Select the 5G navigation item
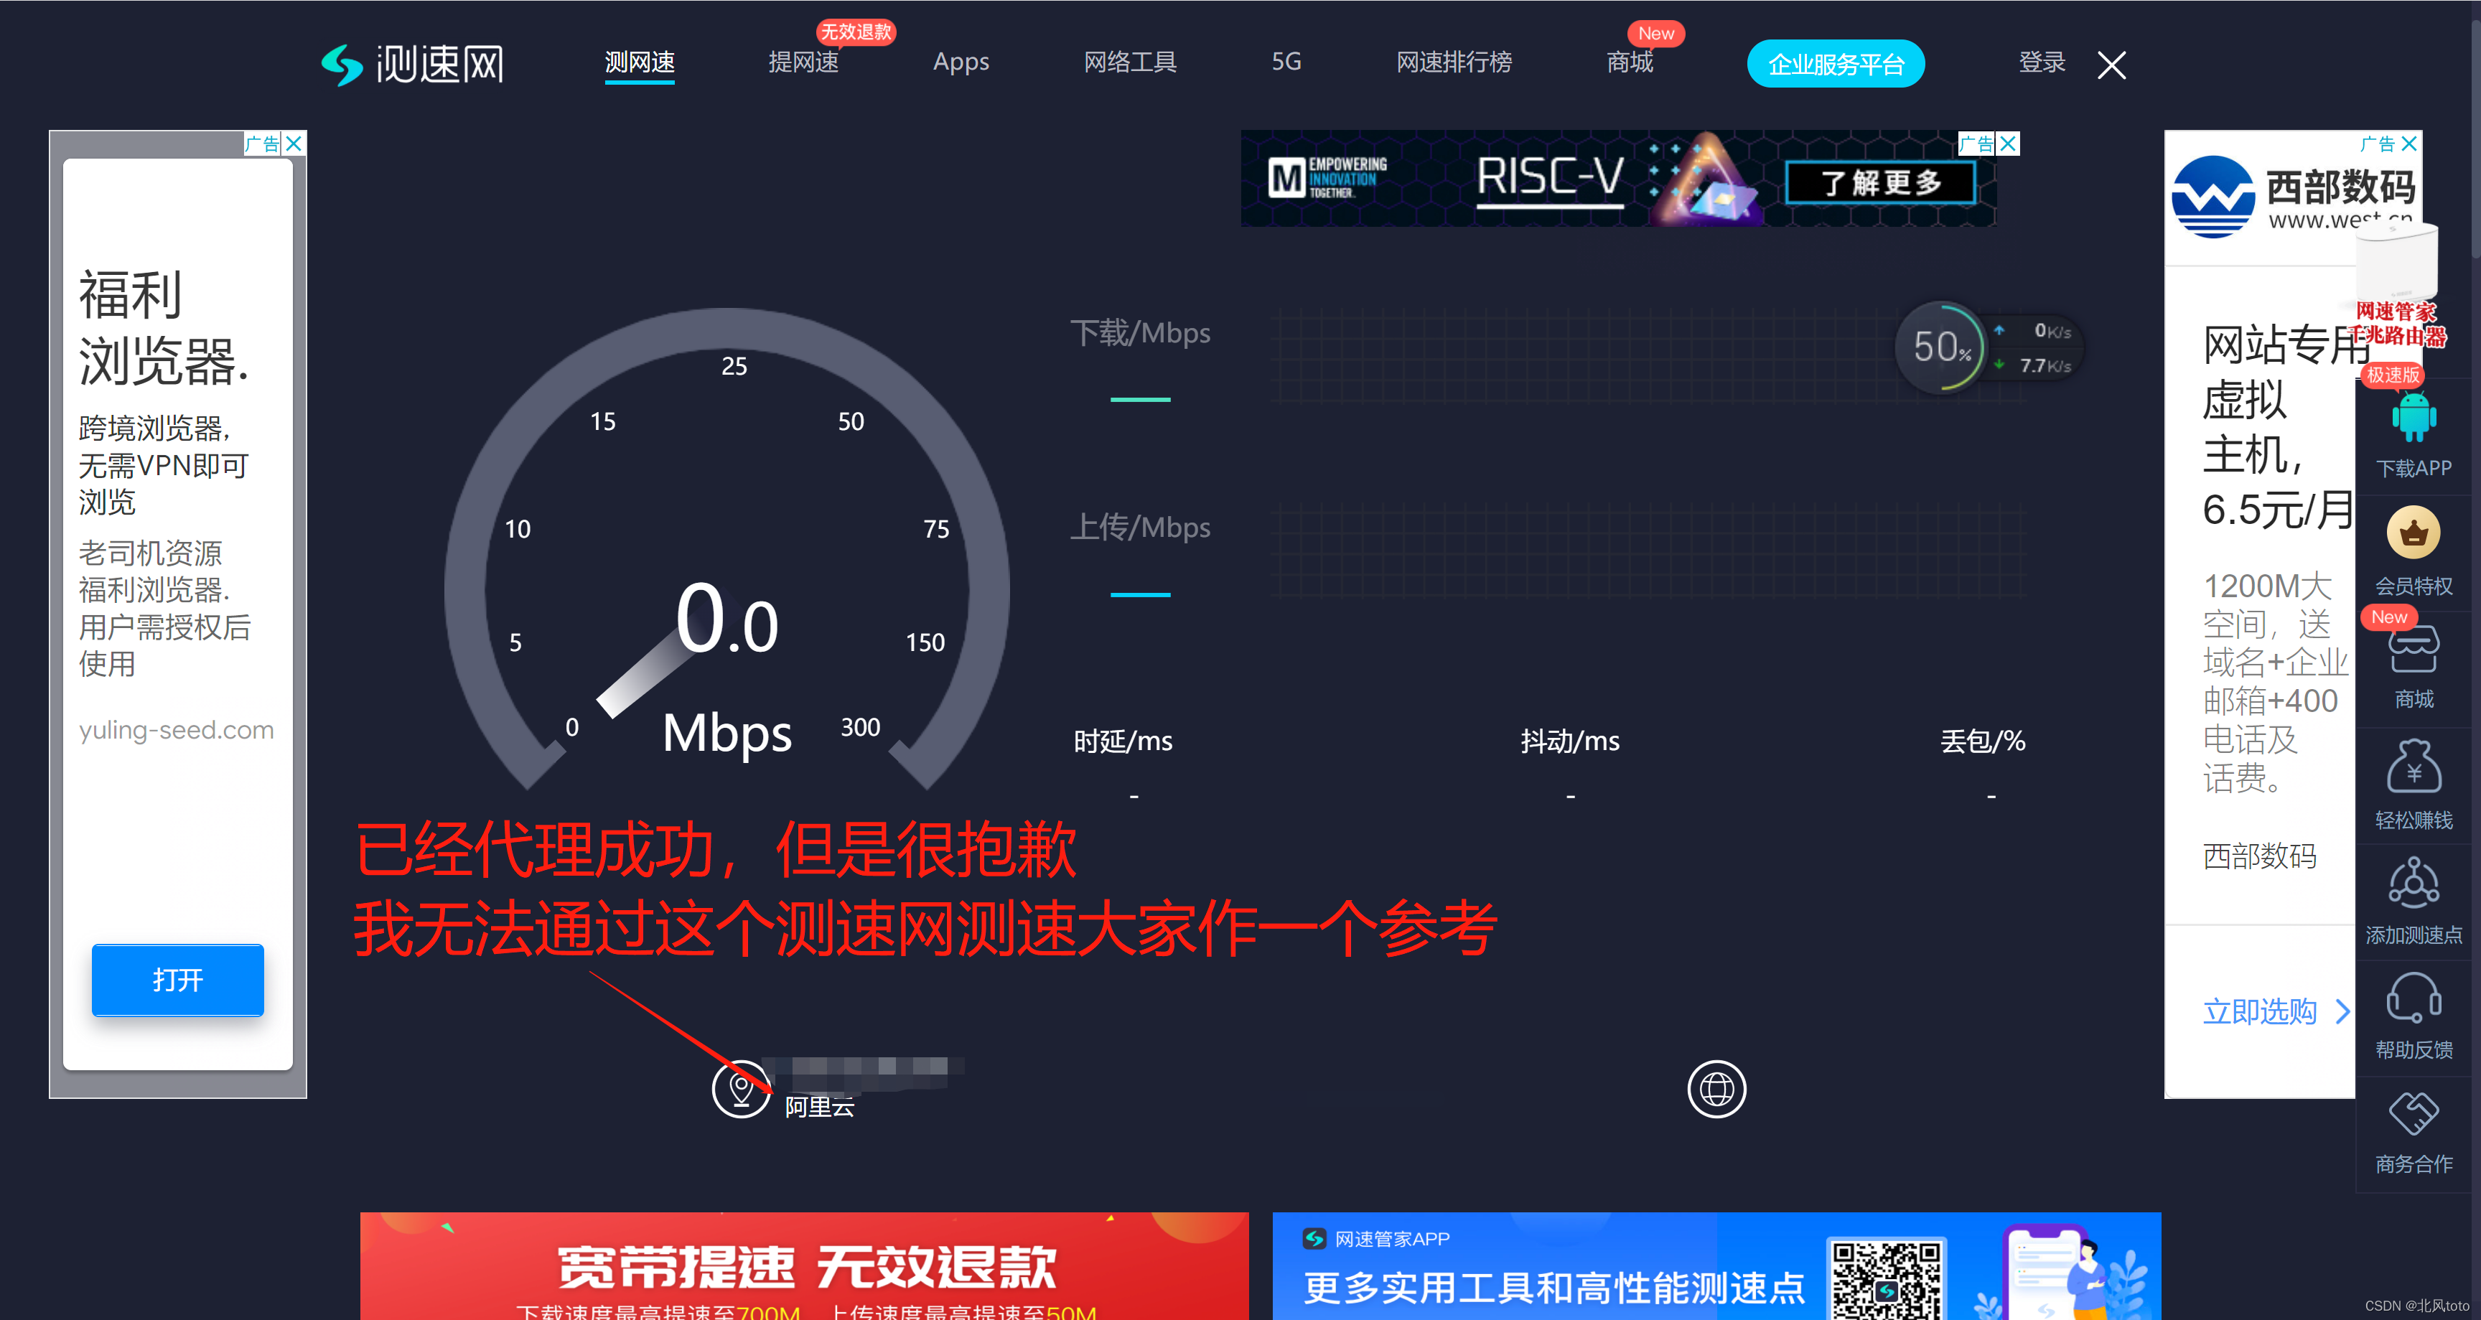 (1286, 62)
